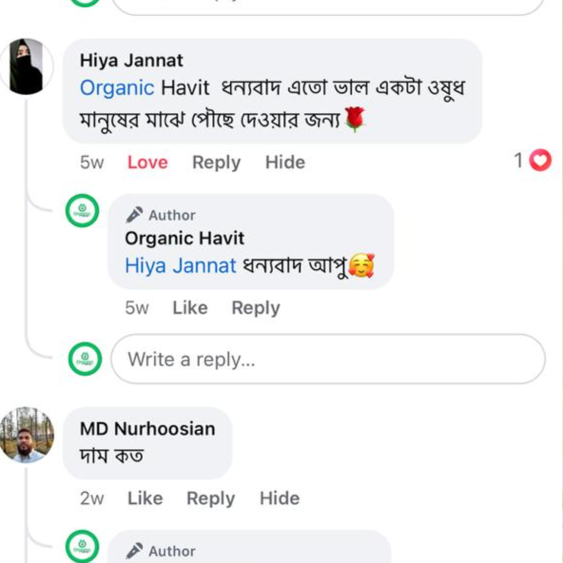Click the Author microphone badge icon
The height and width of the screenshot is (563, 563).
pos(134,215)
